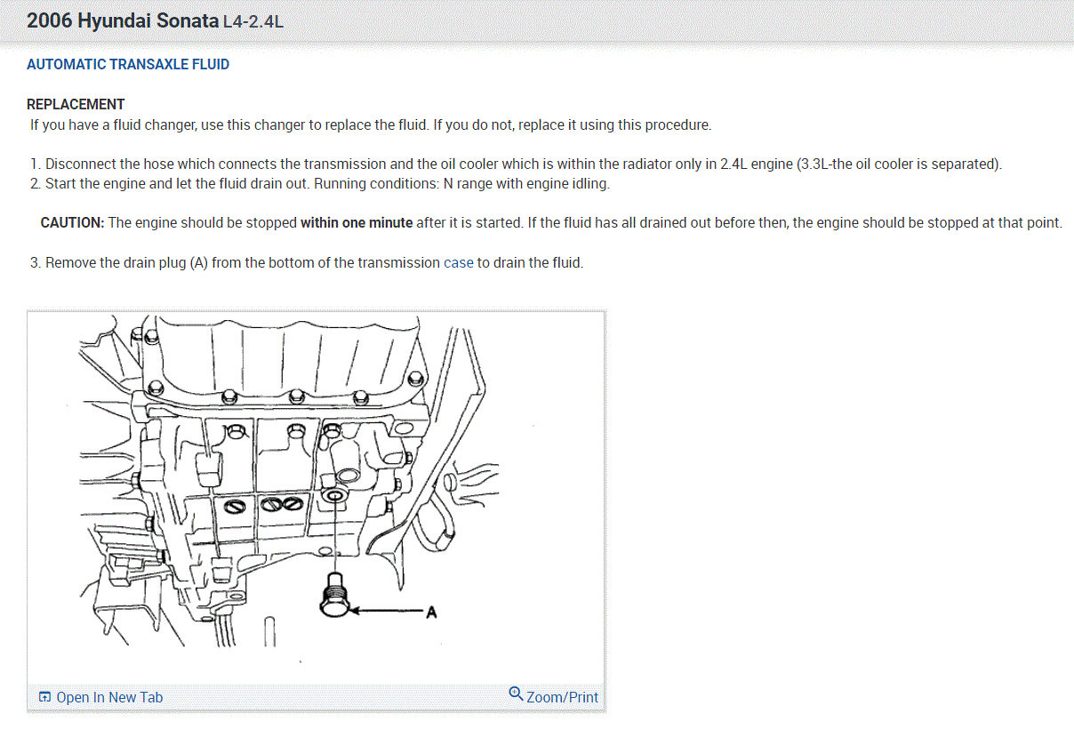Open the Zoom/Print link
This screenshot has width=1074, height=730.
(554, 696)
